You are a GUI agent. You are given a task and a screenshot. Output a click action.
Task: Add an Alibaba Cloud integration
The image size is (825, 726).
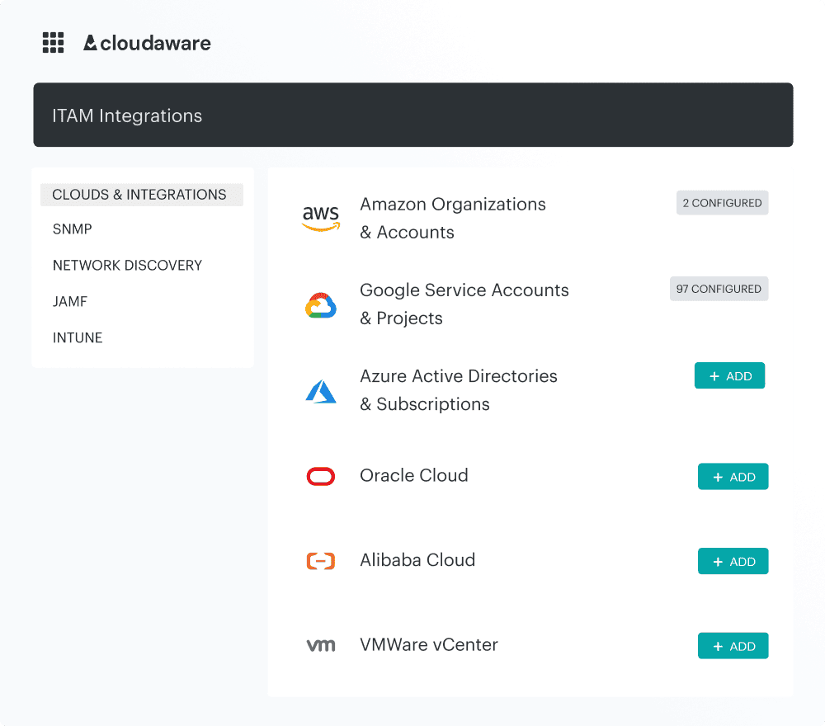coord(733,561)
